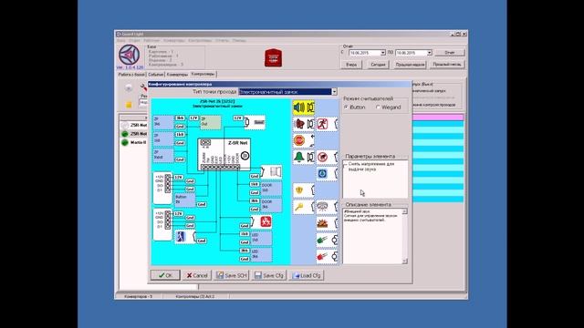Click the 'Вчера' button
Image resolution: width=584 pixels, height=328 pixels.
(351, 65)
